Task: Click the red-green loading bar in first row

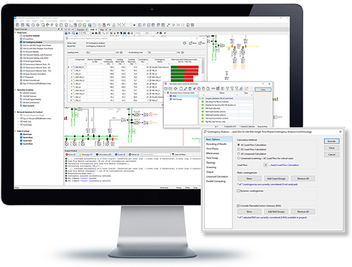Action: pyautogui.click(x=185, y=67)
